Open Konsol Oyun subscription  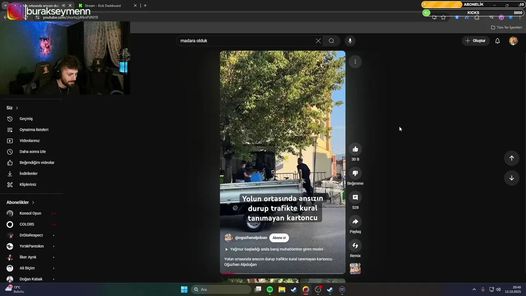point(31,213)
